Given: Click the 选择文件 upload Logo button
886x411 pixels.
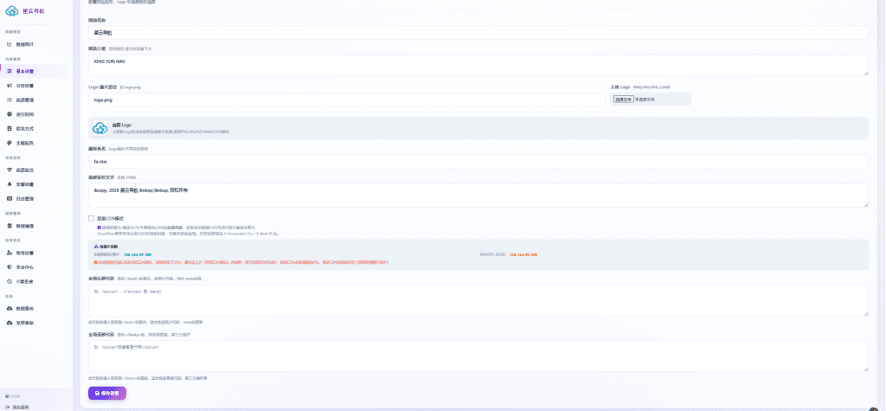Looking at the screenshot, I should coord(623,99).
